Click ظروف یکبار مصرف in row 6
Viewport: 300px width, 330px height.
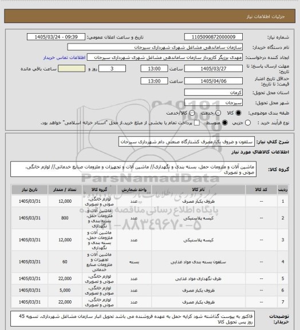coord(199,290)
